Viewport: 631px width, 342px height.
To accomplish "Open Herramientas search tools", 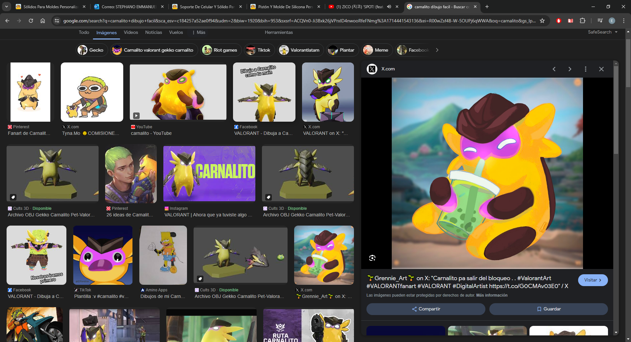I will tap(279, 32).
